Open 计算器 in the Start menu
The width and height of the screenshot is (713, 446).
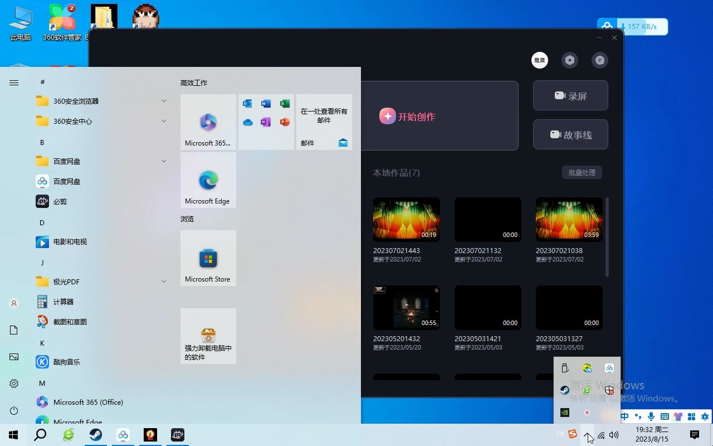point(100,302)
